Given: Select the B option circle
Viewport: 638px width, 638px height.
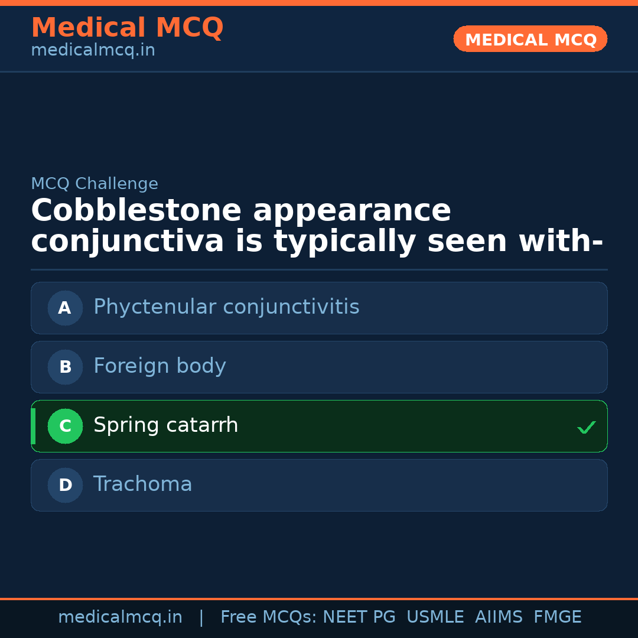Looking at the screenshot, I should coord(65,367).
